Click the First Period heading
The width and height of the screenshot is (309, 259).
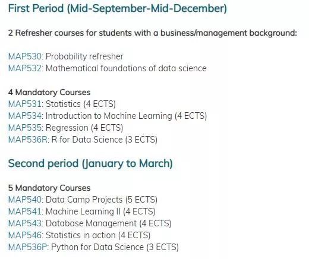tap(118, 9)
